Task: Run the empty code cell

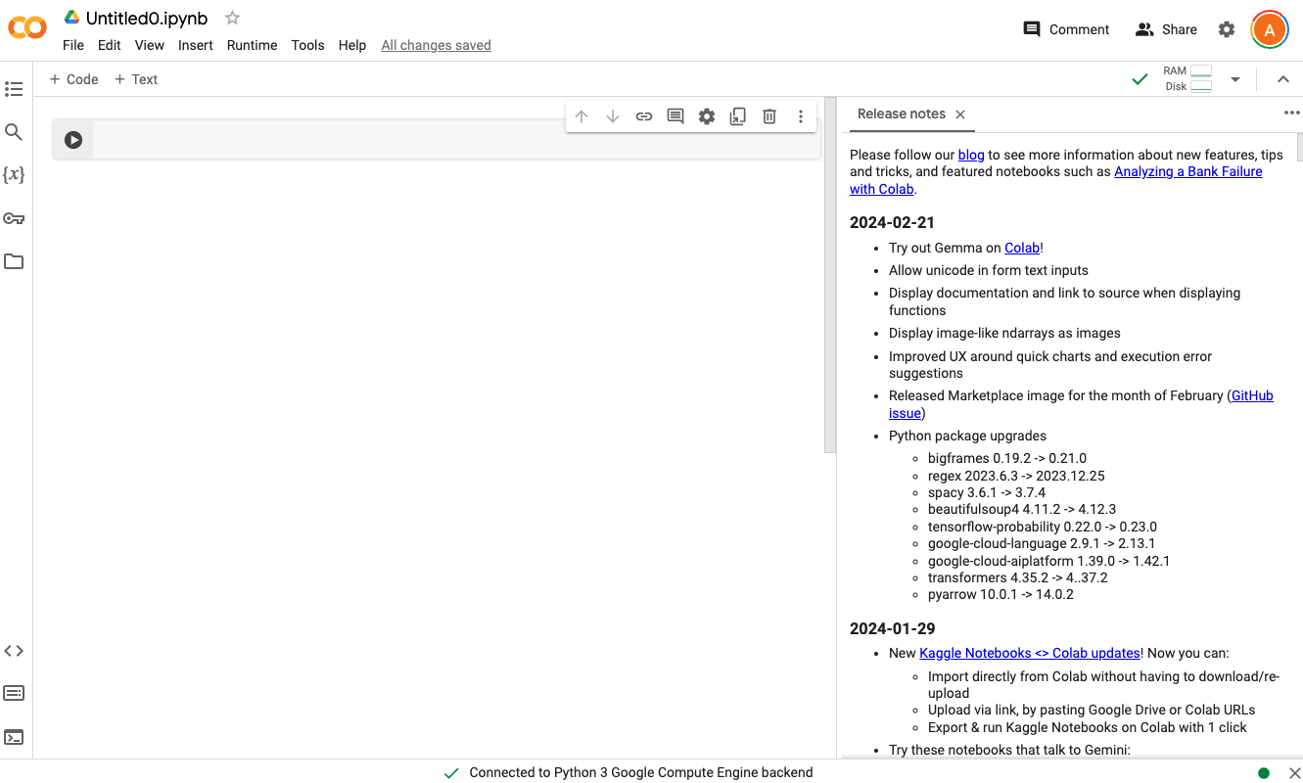Action: click(x=73, y=140)
